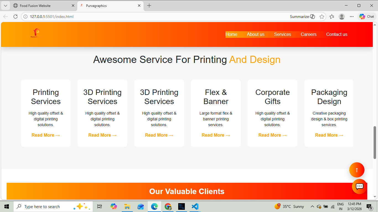Go to Contact us nav item
The image size is (378, 212).
(336, 35)
